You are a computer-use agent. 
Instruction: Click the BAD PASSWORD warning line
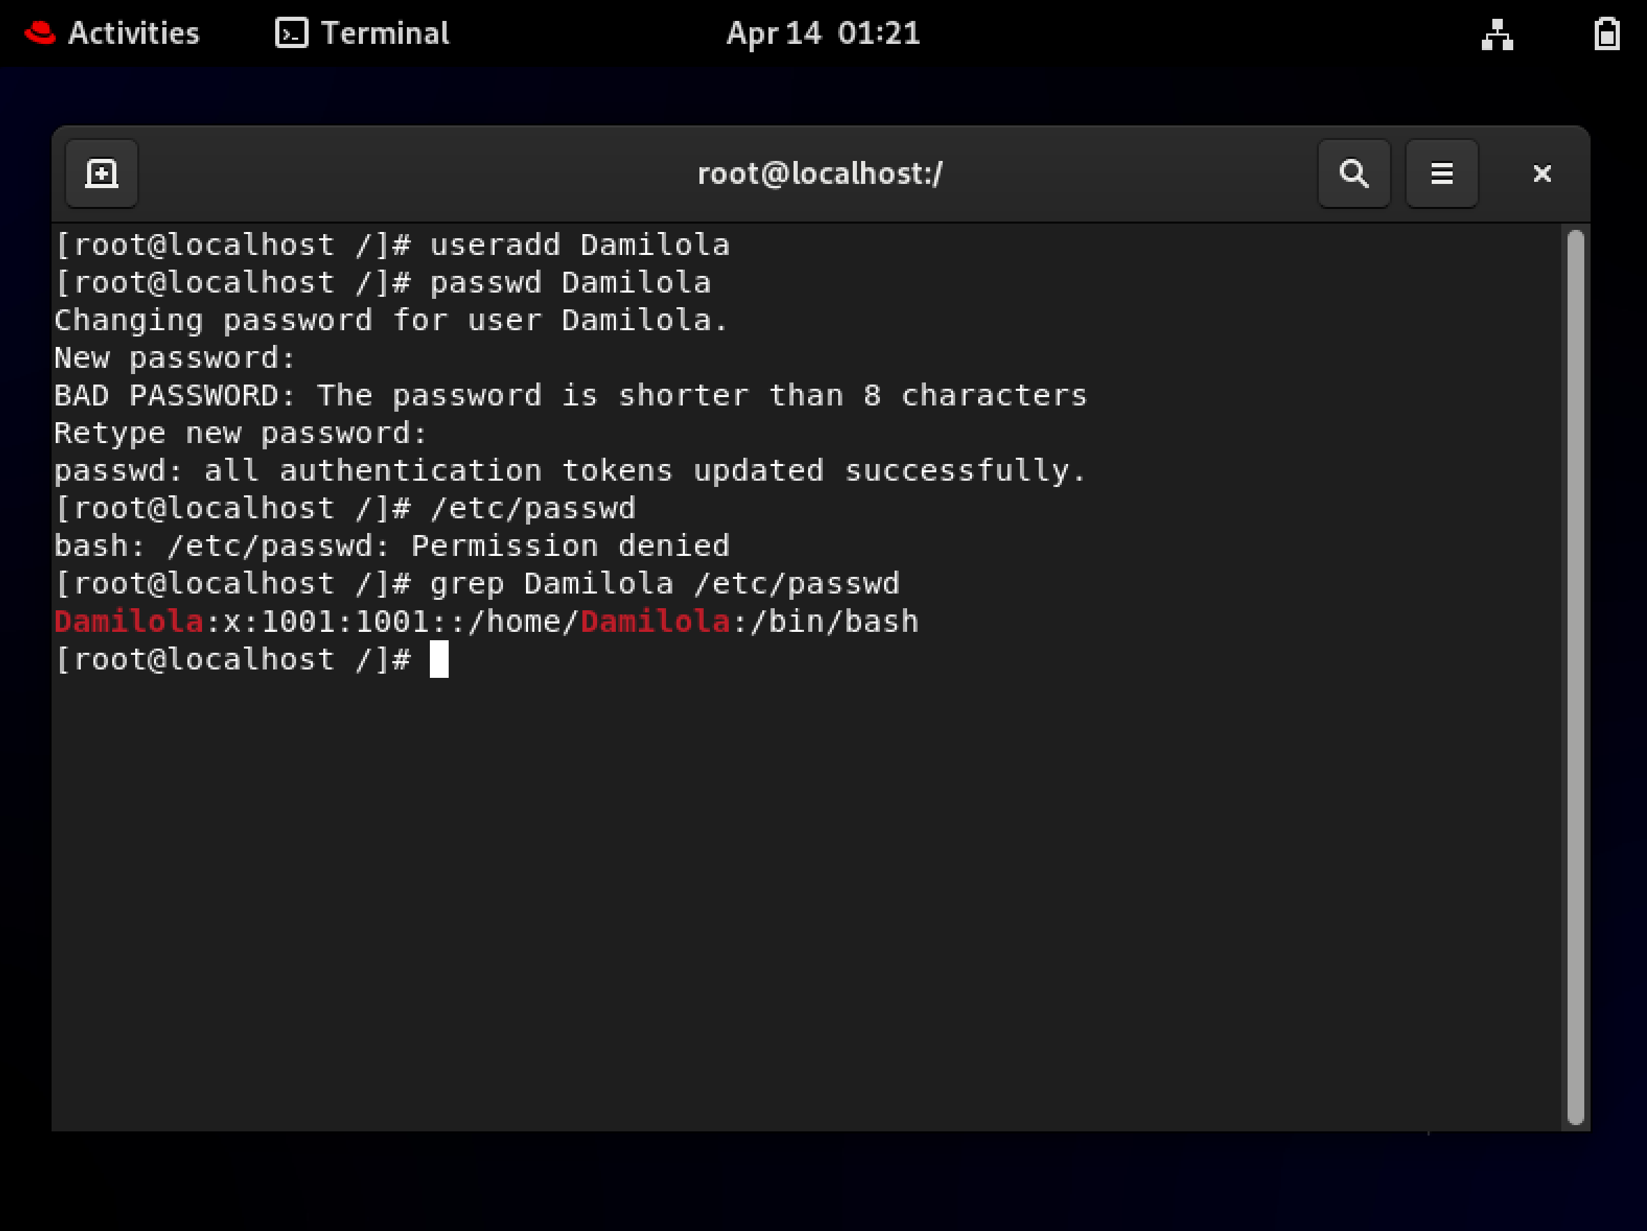[571, 396]
